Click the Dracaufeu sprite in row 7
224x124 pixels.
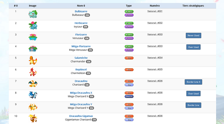tap(33, 84)
